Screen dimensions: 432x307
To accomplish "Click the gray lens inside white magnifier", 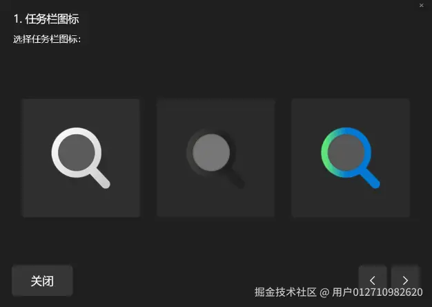I will pos(77,152).
